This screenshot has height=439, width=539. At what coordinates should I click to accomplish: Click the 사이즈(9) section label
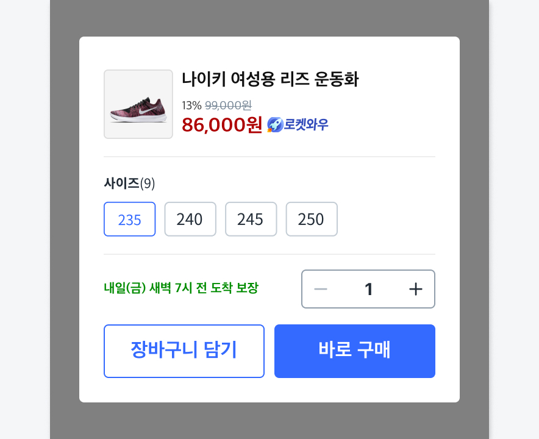tap(129, 183)
